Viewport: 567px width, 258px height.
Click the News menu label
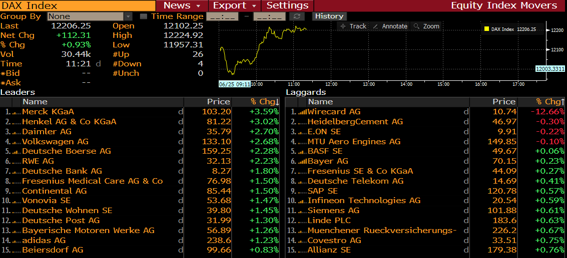[177, 5]
